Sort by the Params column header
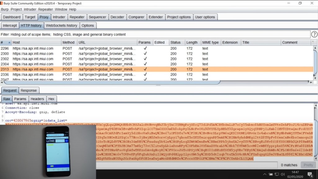Image resolution: width=318 pixels, height=179 pixels. click(x=145, y=42)
